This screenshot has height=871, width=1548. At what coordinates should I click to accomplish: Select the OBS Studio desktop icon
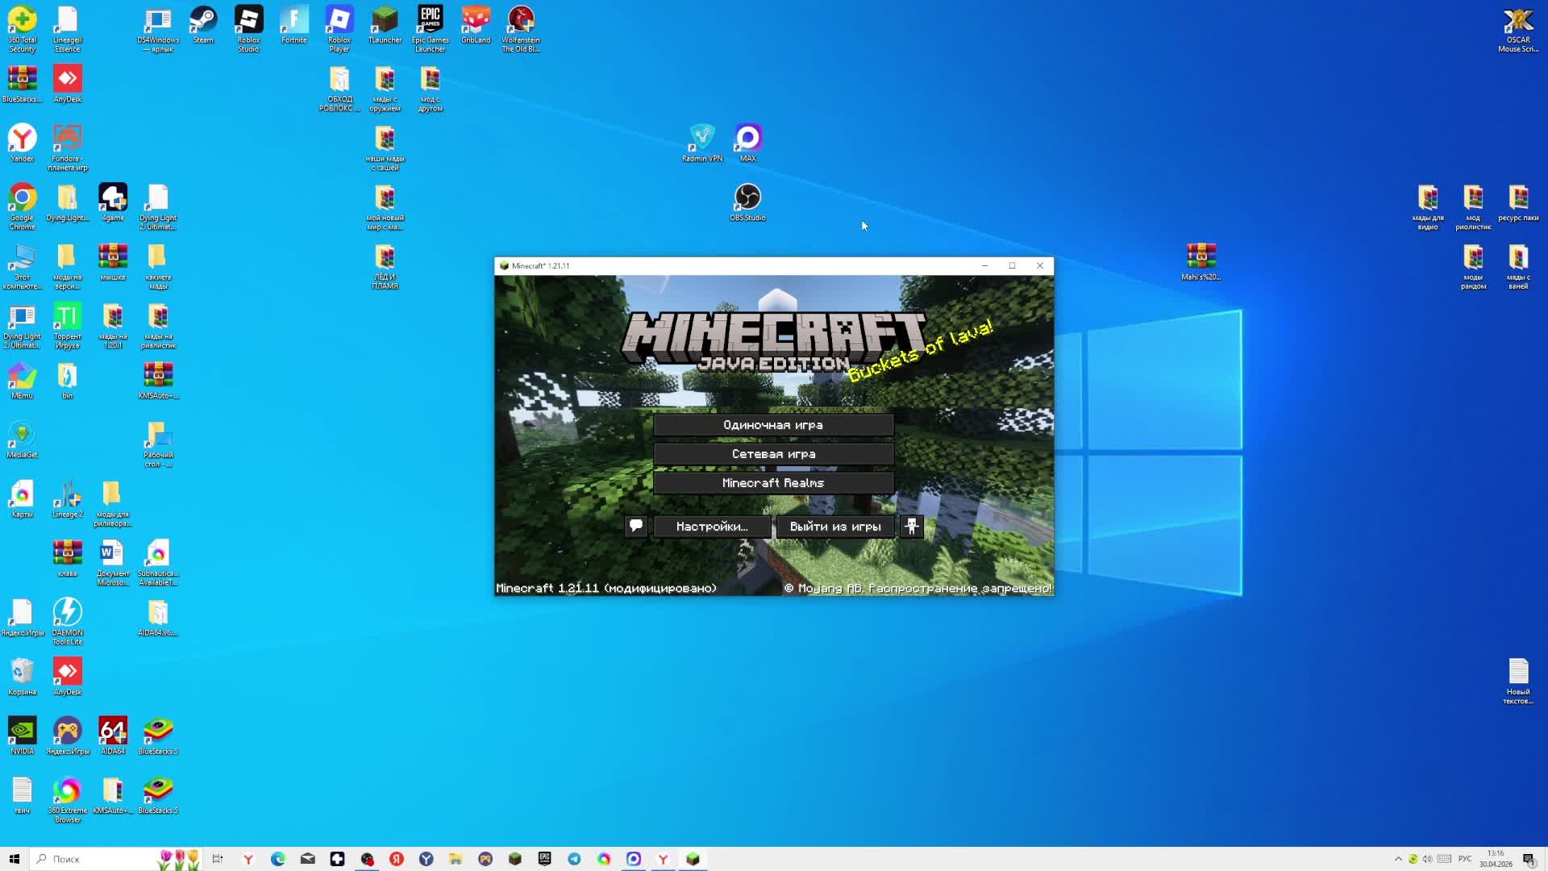(747, 202)
